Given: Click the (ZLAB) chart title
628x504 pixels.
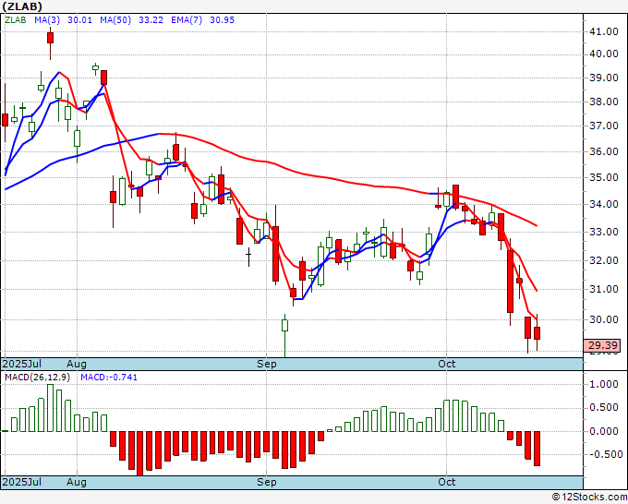Looking at the screenshot, I should pyautogui.click(x=22, y=6).
